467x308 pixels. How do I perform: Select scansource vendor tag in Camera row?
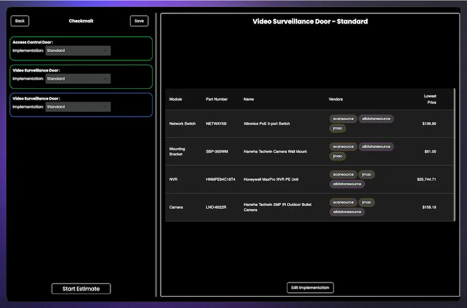tap(343, 202)
